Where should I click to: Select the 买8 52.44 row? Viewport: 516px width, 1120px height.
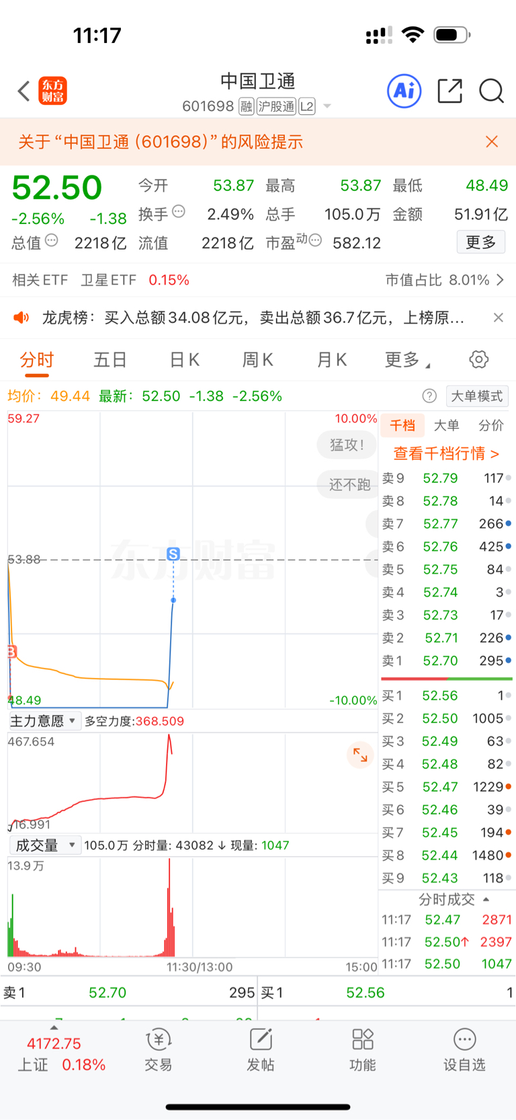coord(447,856)
